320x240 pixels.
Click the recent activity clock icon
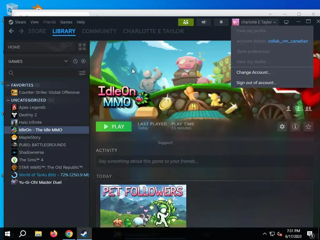pos(75,61)
